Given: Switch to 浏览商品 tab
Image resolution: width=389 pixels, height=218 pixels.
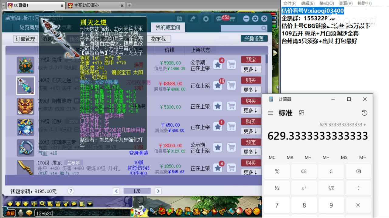Looking at the screenshot, I should coord(29,27).
